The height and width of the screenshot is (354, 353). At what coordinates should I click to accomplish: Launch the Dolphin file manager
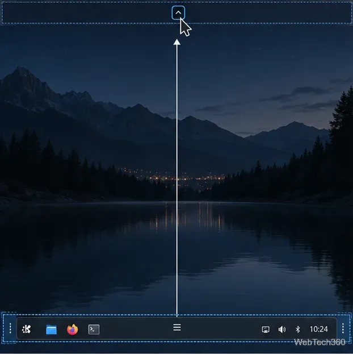coord(51,330)
